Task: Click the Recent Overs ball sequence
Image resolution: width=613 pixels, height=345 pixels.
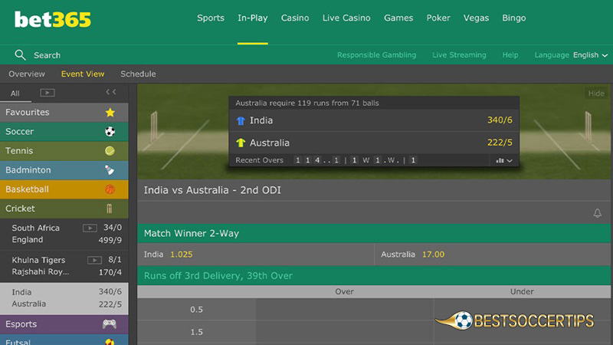Action: (x=356, y=160)
